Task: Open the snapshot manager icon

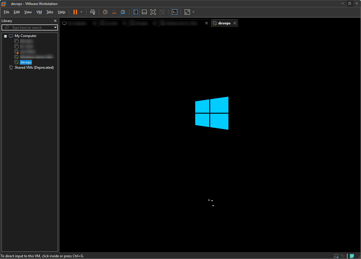Action: tap(123, 12)
